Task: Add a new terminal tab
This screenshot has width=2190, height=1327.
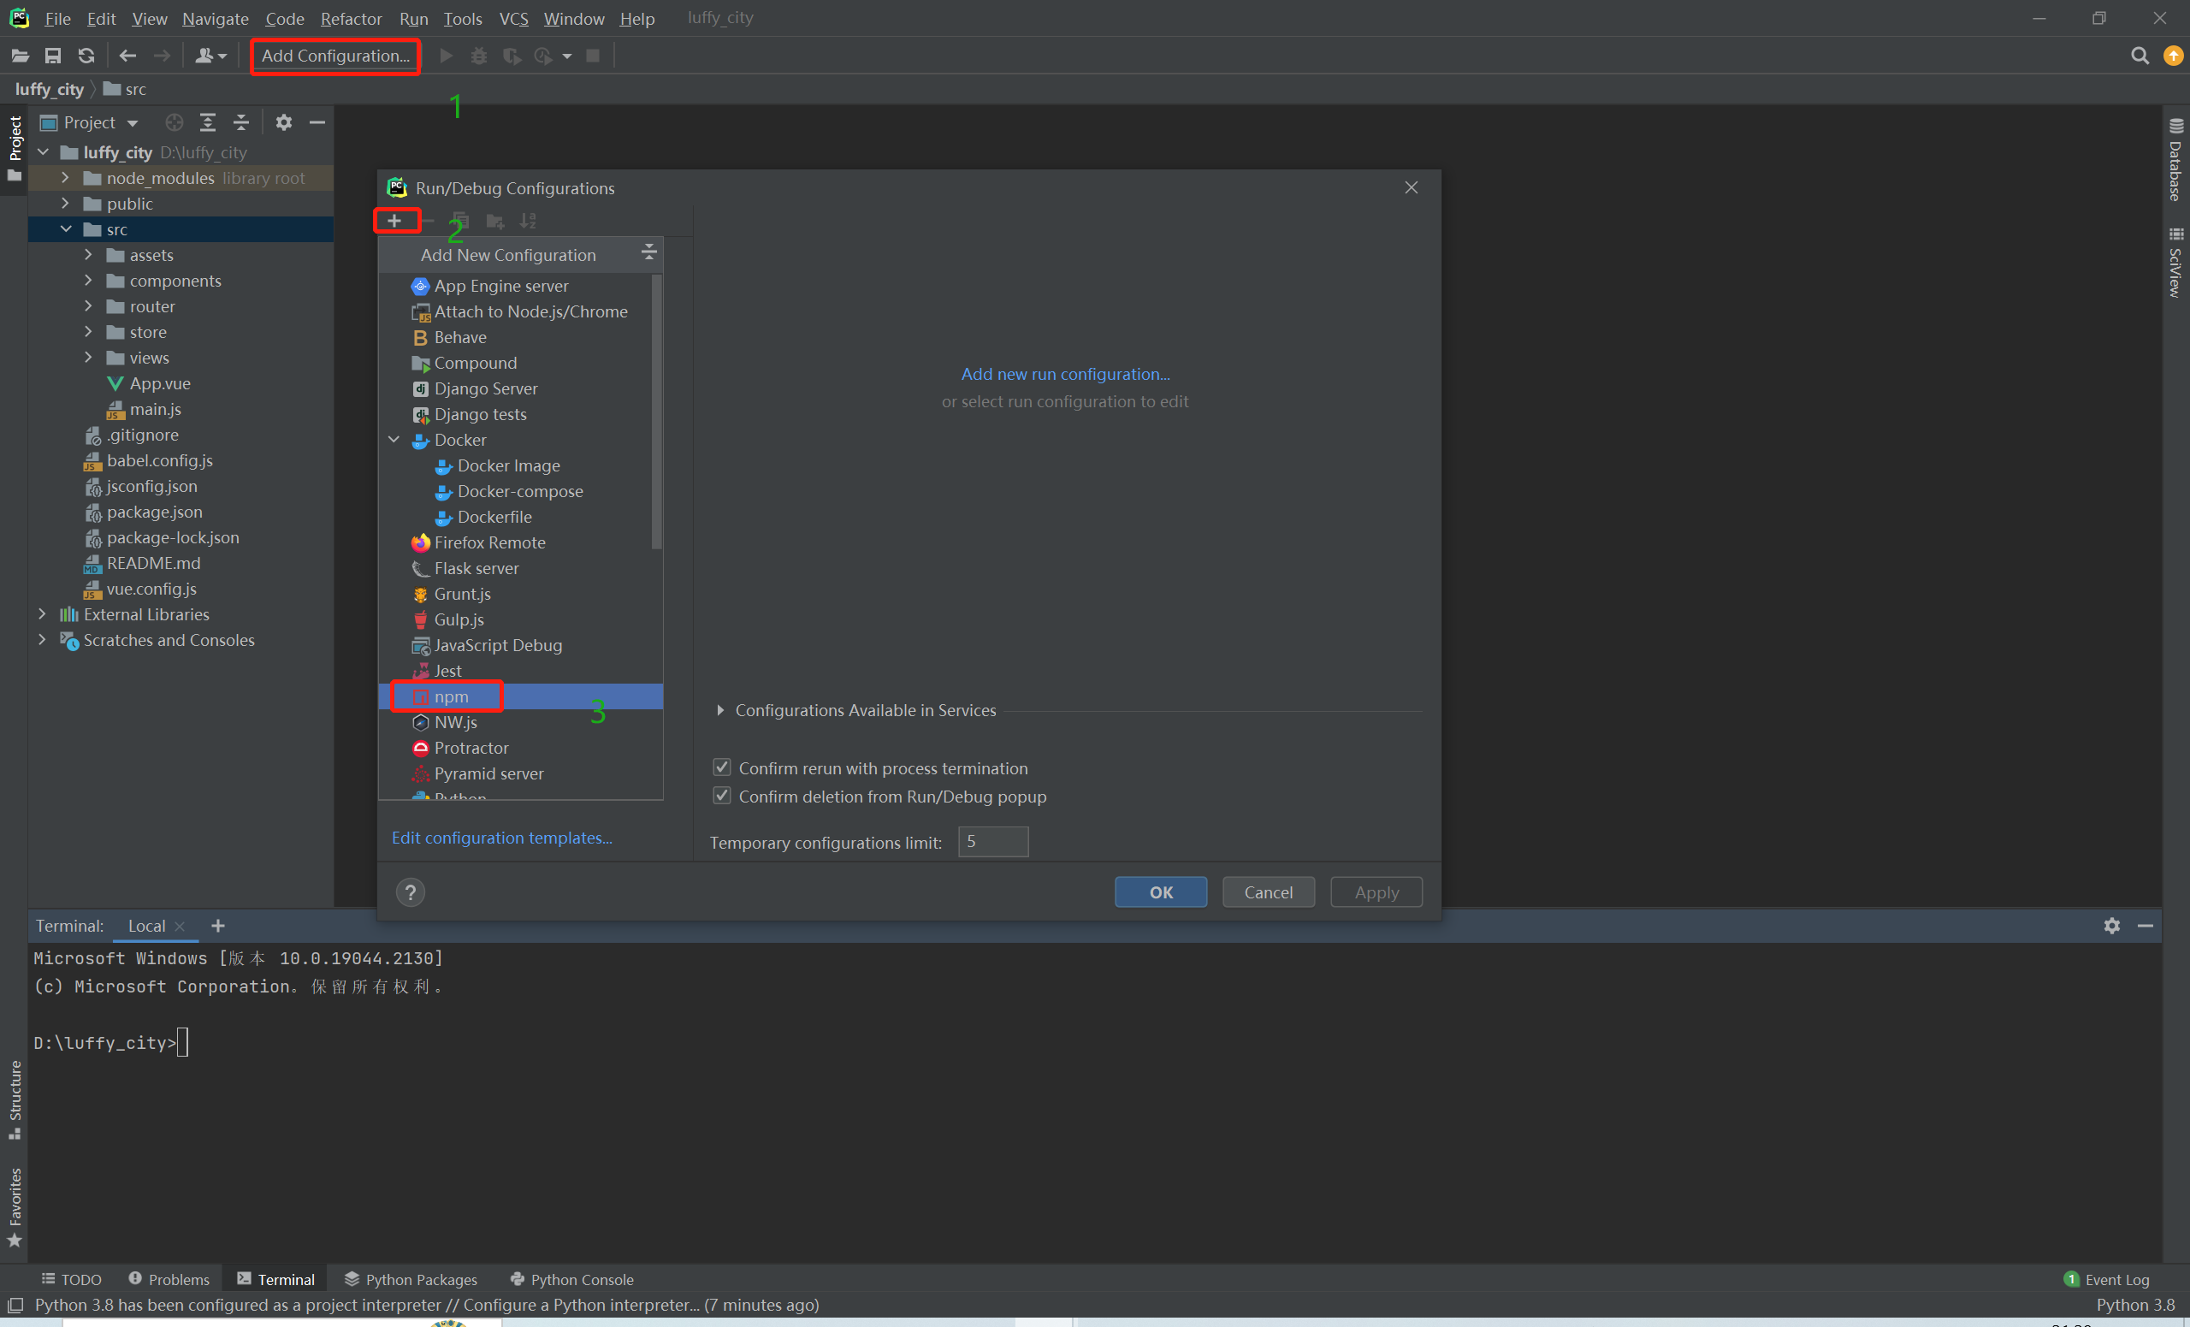Action: coord(218,925)
